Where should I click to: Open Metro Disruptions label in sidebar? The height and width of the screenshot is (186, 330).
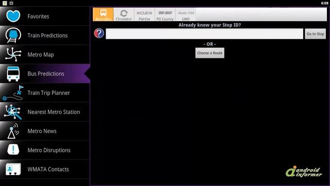(49, 150)
